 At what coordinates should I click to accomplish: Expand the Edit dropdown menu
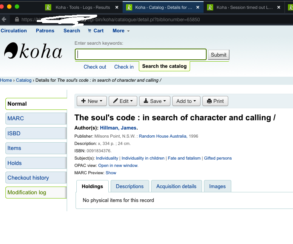pyautogui.click(x=123, y=101)
